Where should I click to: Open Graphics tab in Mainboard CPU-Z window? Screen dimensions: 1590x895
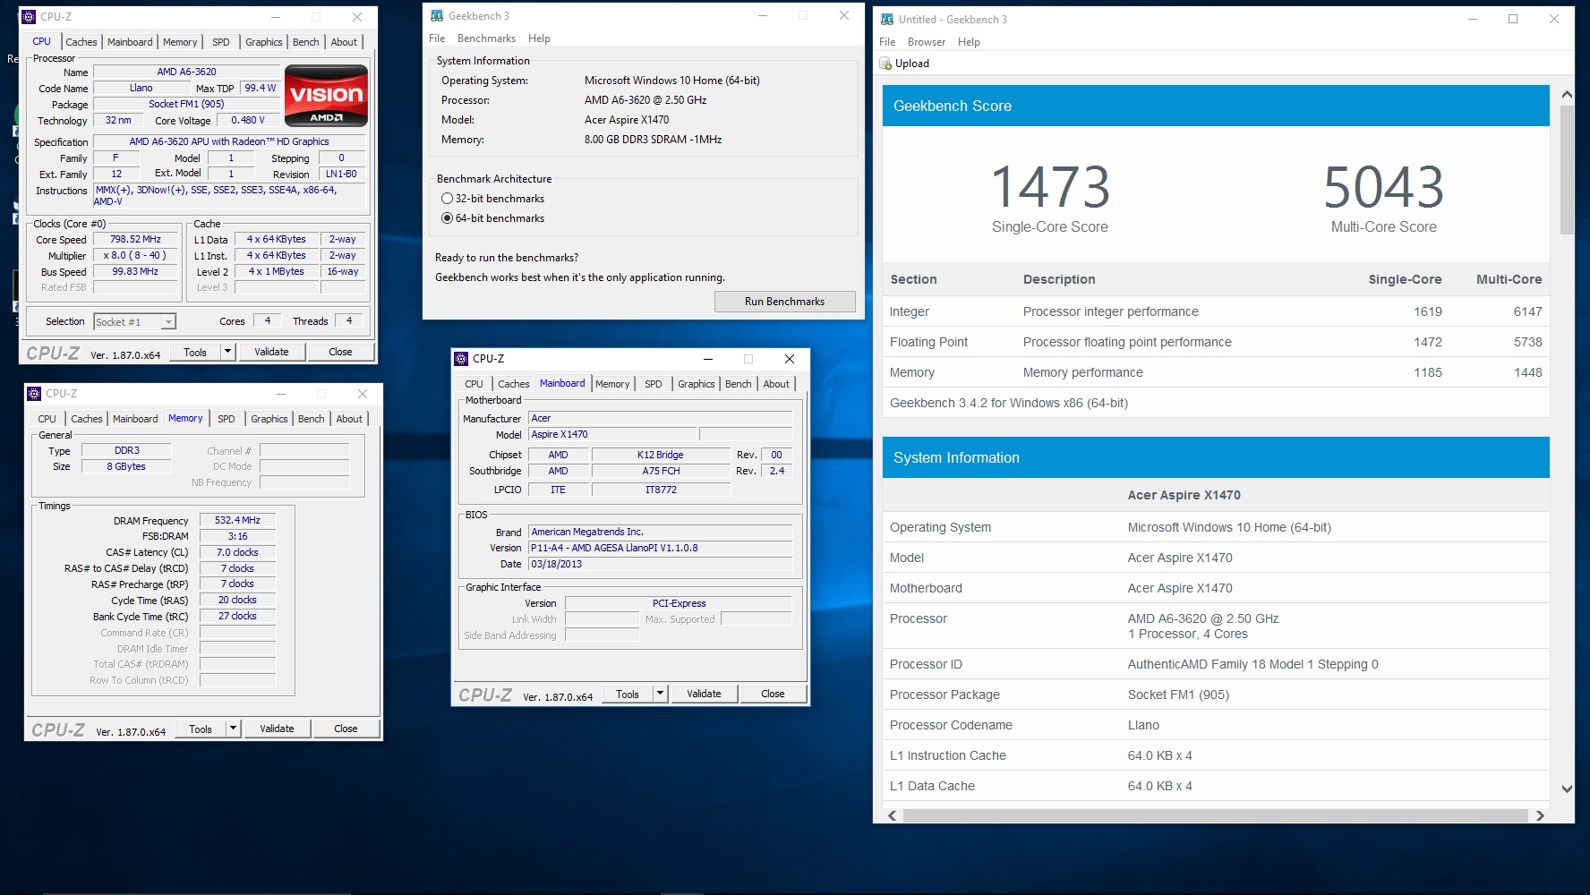coord(697,384)
